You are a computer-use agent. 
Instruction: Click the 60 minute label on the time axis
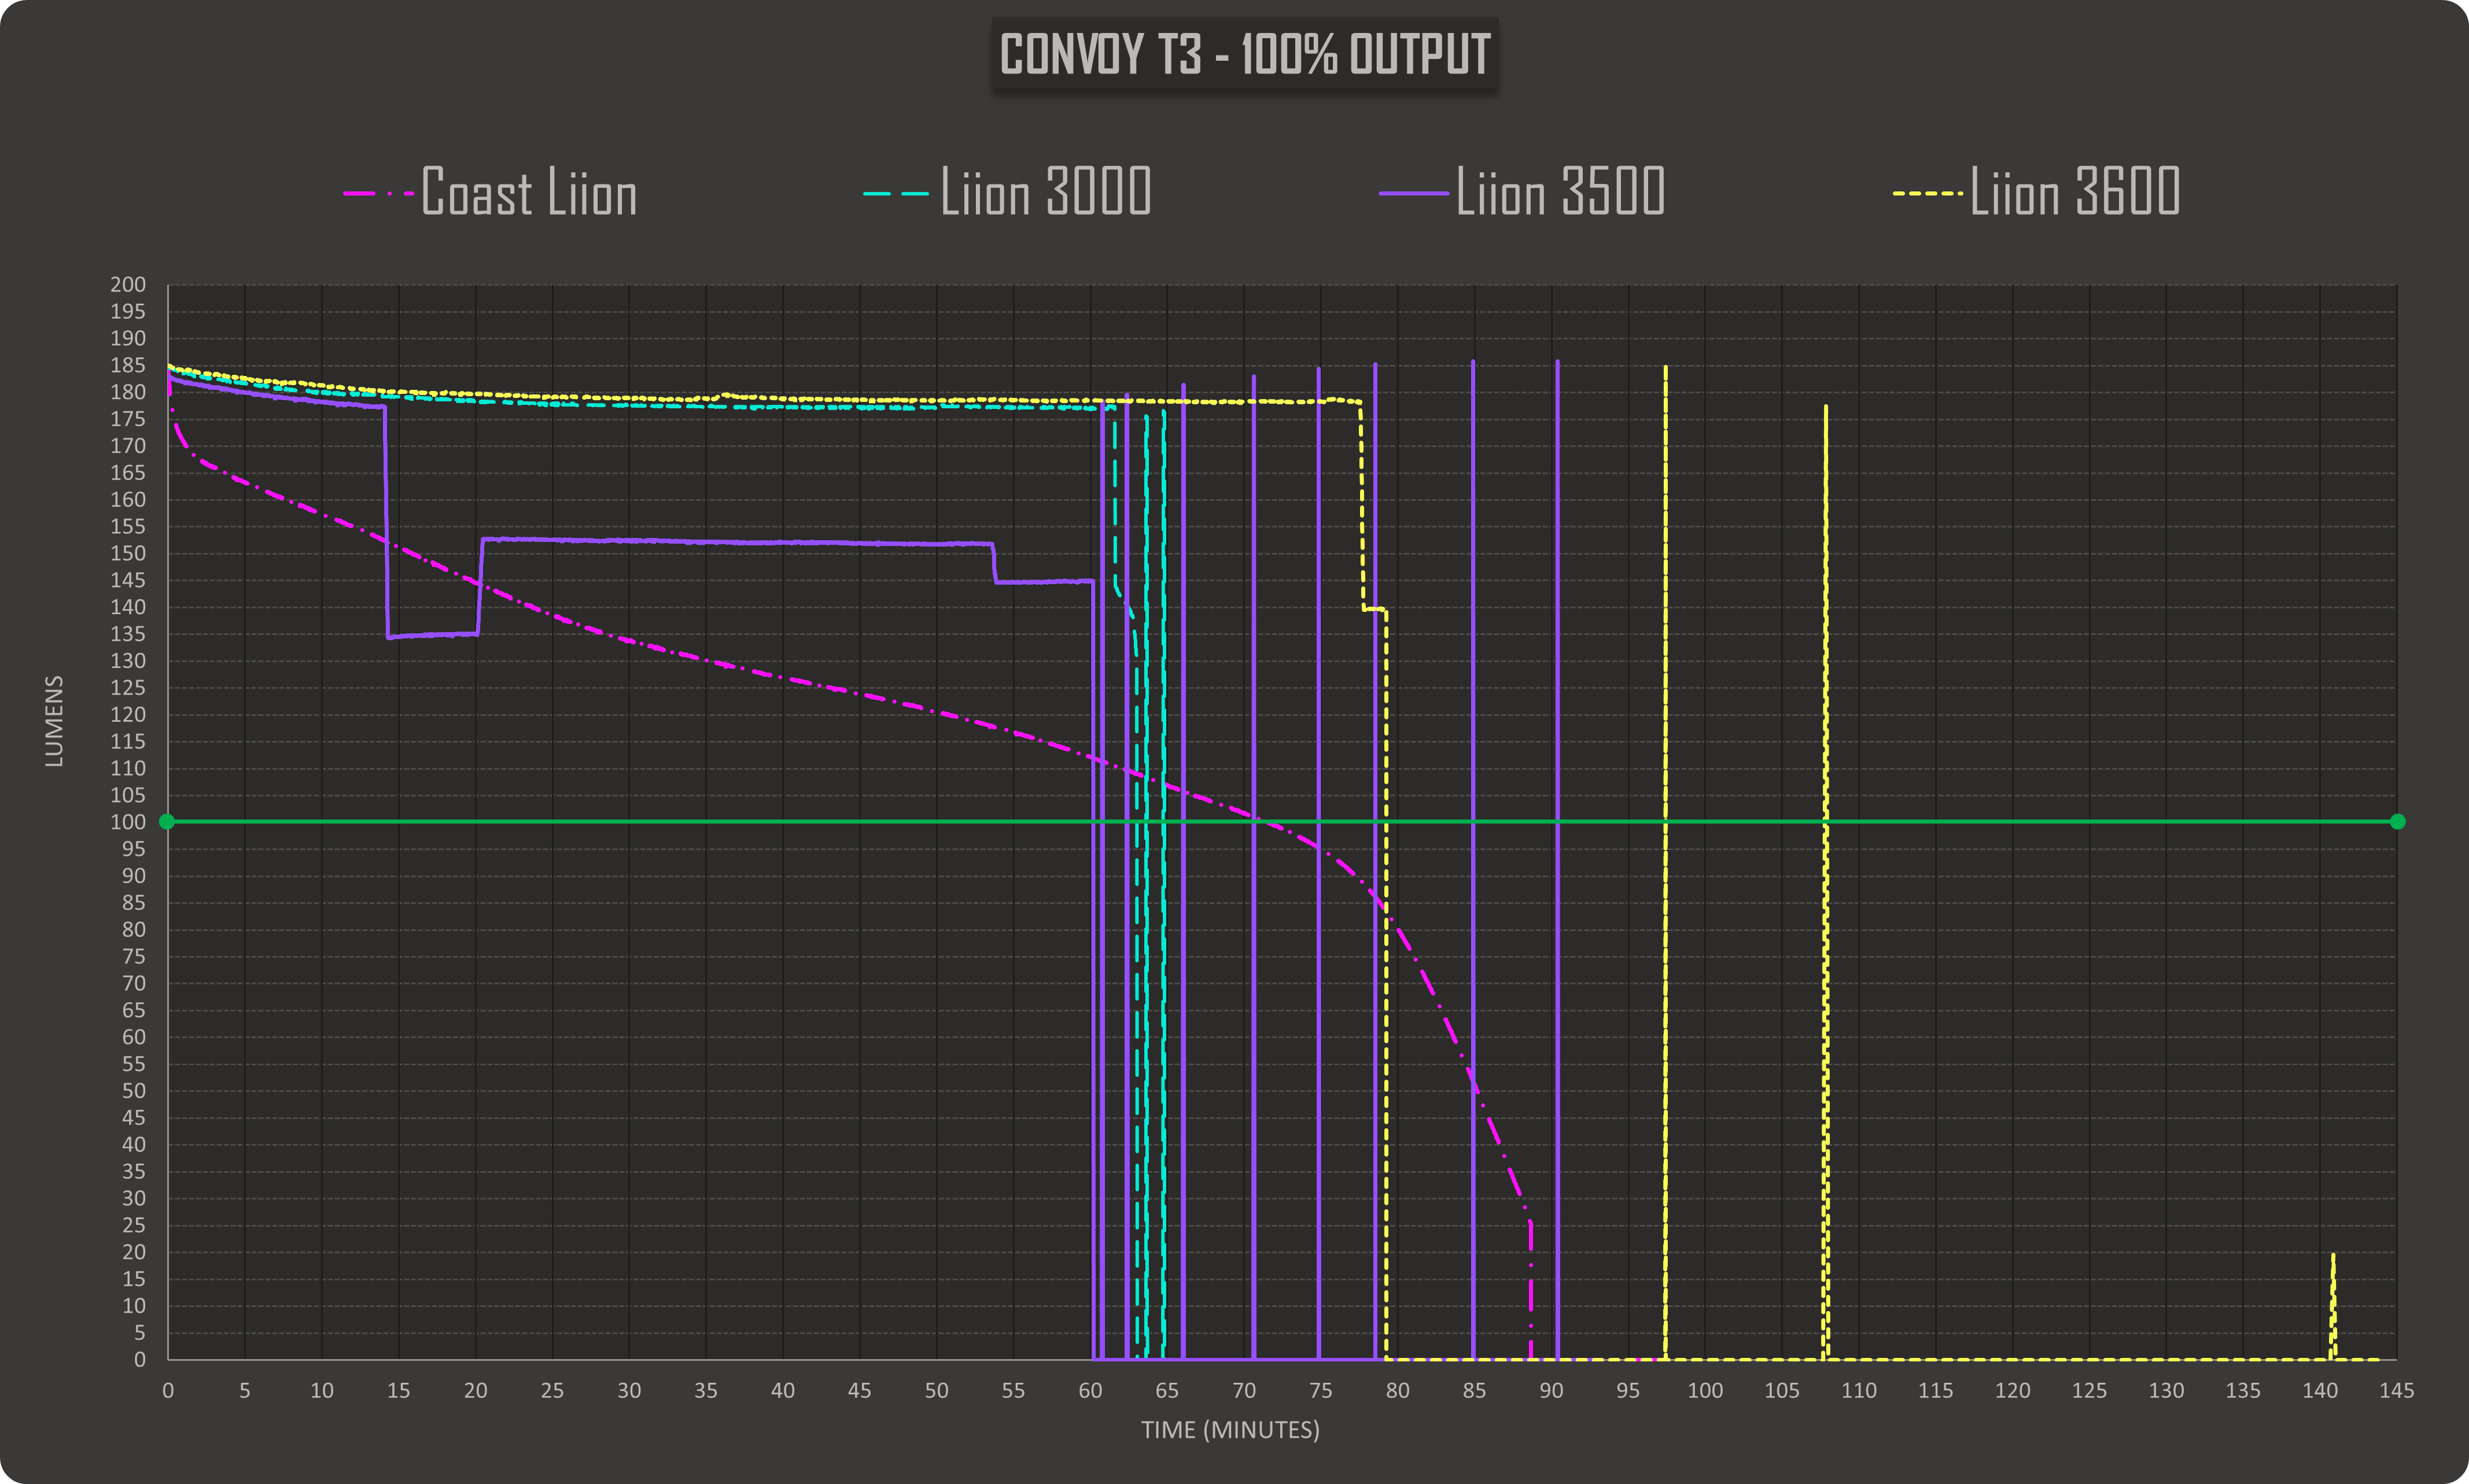tap(1090, 1391)
